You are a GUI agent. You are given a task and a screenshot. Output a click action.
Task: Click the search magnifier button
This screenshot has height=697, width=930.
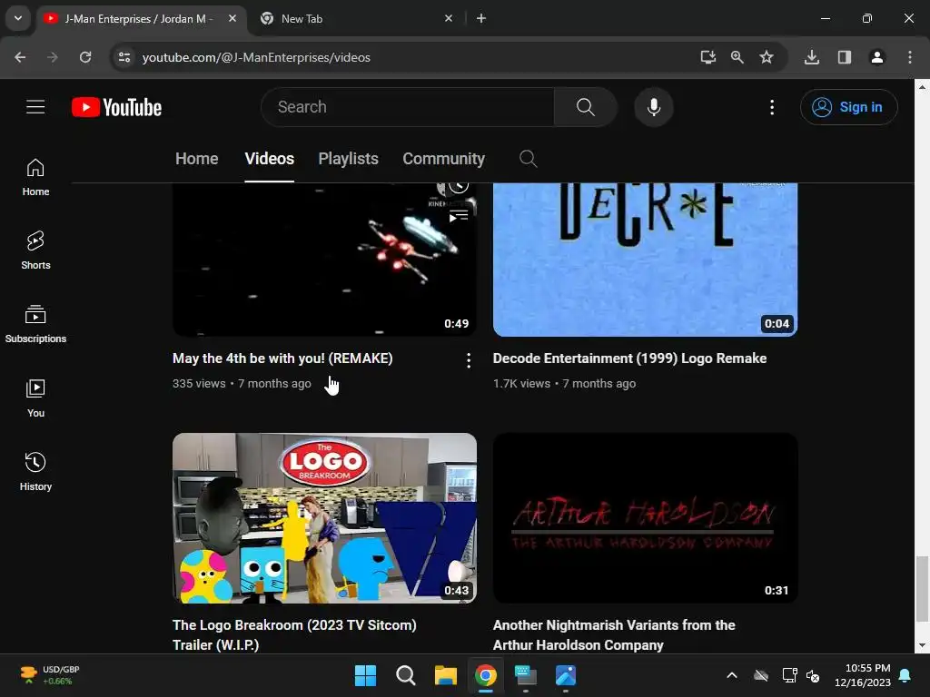(x=586, y=107)
